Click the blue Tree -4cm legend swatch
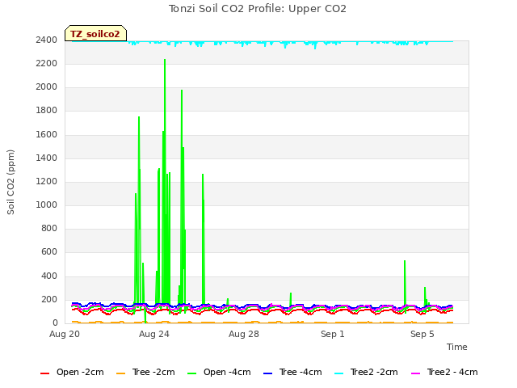 point(267,373)
